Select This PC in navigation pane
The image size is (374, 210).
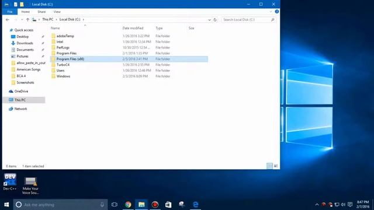click(20, 100)
